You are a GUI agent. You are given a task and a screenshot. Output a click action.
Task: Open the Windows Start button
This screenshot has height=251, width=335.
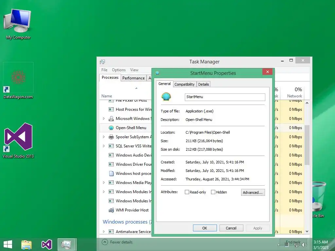coord(8,244)
